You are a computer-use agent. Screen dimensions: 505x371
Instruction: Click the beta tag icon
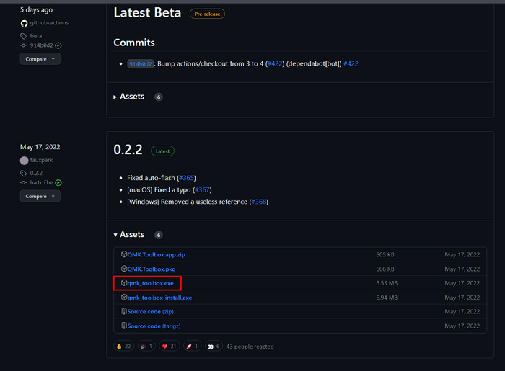(24, 36)
